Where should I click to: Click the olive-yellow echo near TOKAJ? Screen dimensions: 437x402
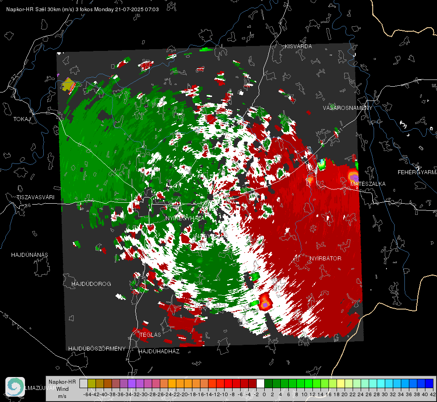pos(68,84)
